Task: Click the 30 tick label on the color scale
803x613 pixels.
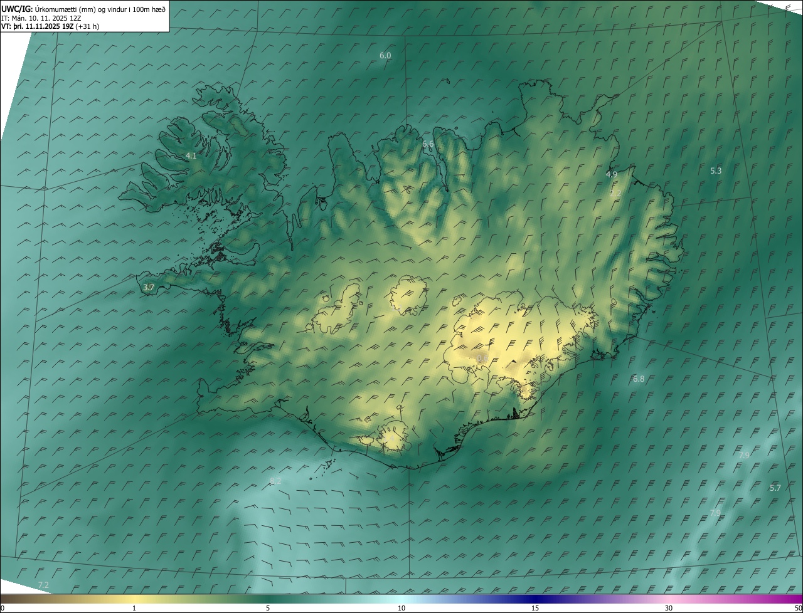Action: pos(669,608)
